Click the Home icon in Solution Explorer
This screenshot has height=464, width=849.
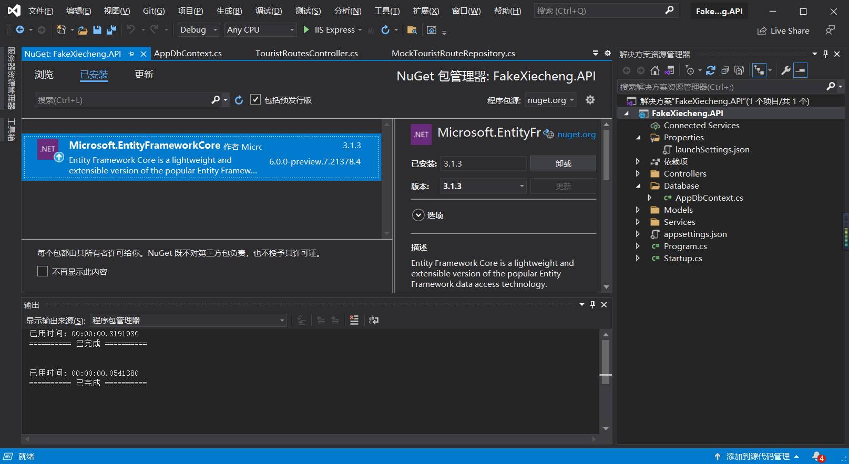[x=655, y=70]
